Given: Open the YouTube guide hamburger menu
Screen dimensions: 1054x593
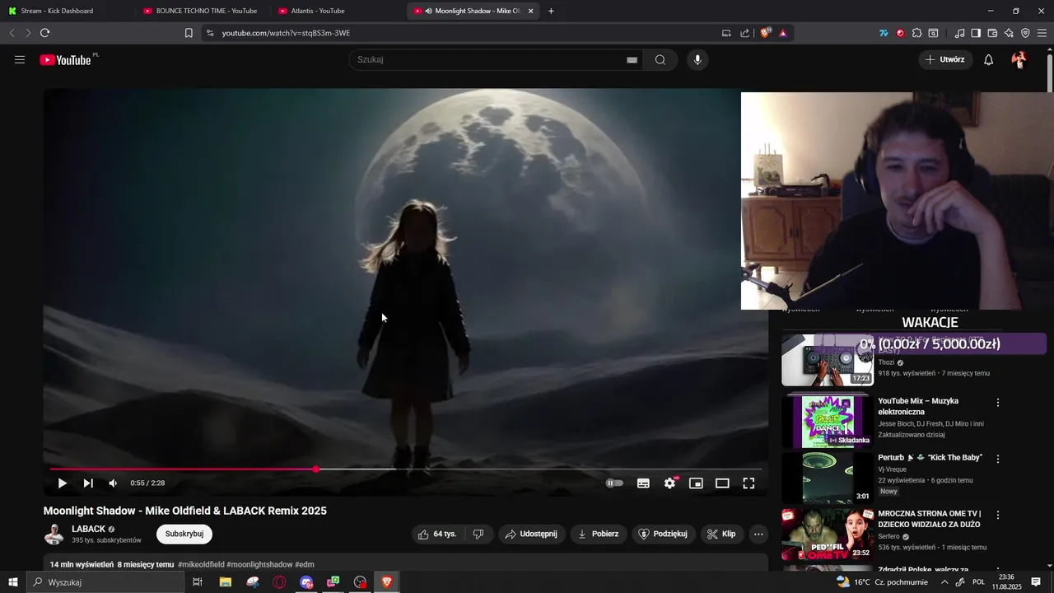Looking at the screenshot, I should click(20, 59).
